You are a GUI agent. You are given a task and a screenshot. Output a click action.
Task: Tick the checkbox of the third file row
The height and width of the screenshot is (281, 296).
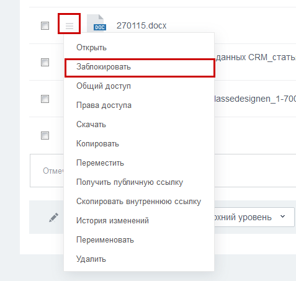(x=45, y=99)
